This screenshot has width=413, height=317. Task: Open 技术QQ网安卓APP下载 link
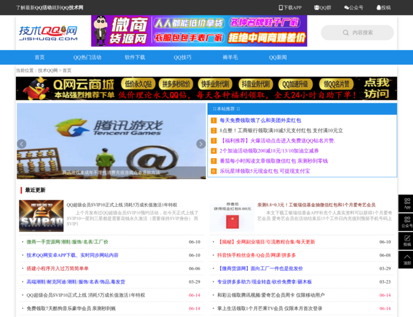[x=72, y=256]
